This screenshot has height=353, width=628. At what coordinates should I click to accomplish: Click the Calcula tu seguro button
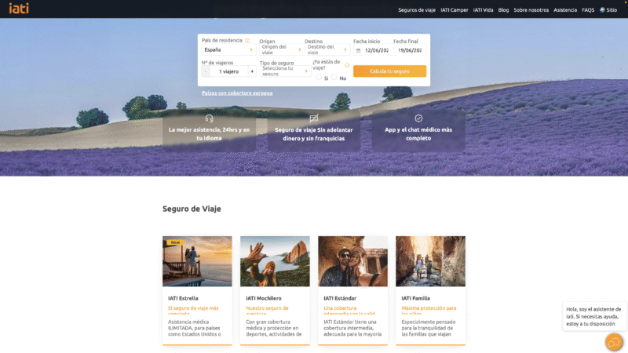[389, 71]
